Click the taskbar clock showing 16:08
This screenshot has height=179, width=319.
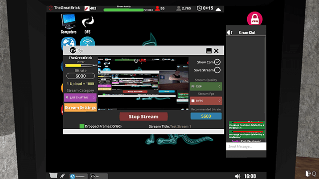click(250, 176)
